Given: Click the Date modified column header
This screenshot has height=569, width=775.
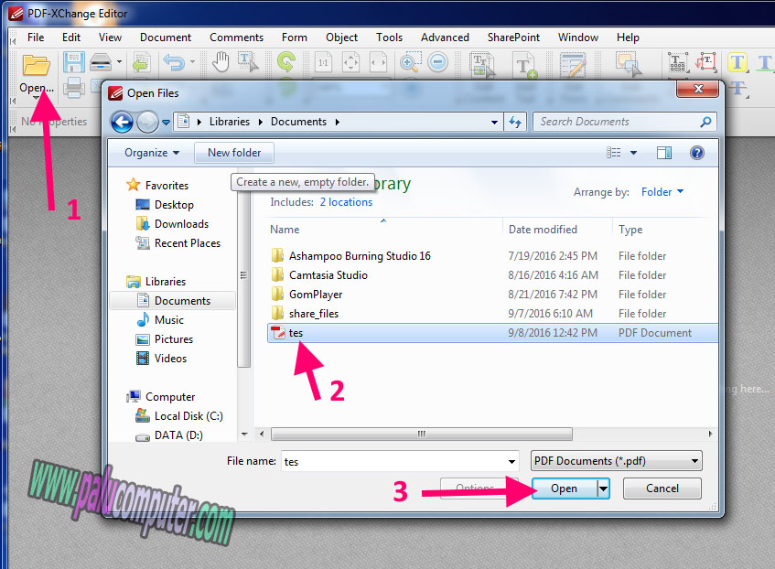Looking at the screenshot, I should 543,230.
